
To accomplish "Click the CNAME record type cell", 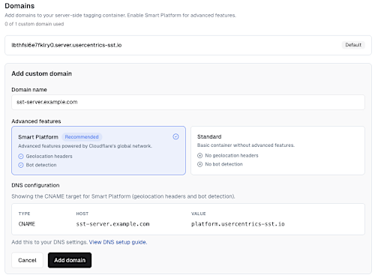I will 27,224.
